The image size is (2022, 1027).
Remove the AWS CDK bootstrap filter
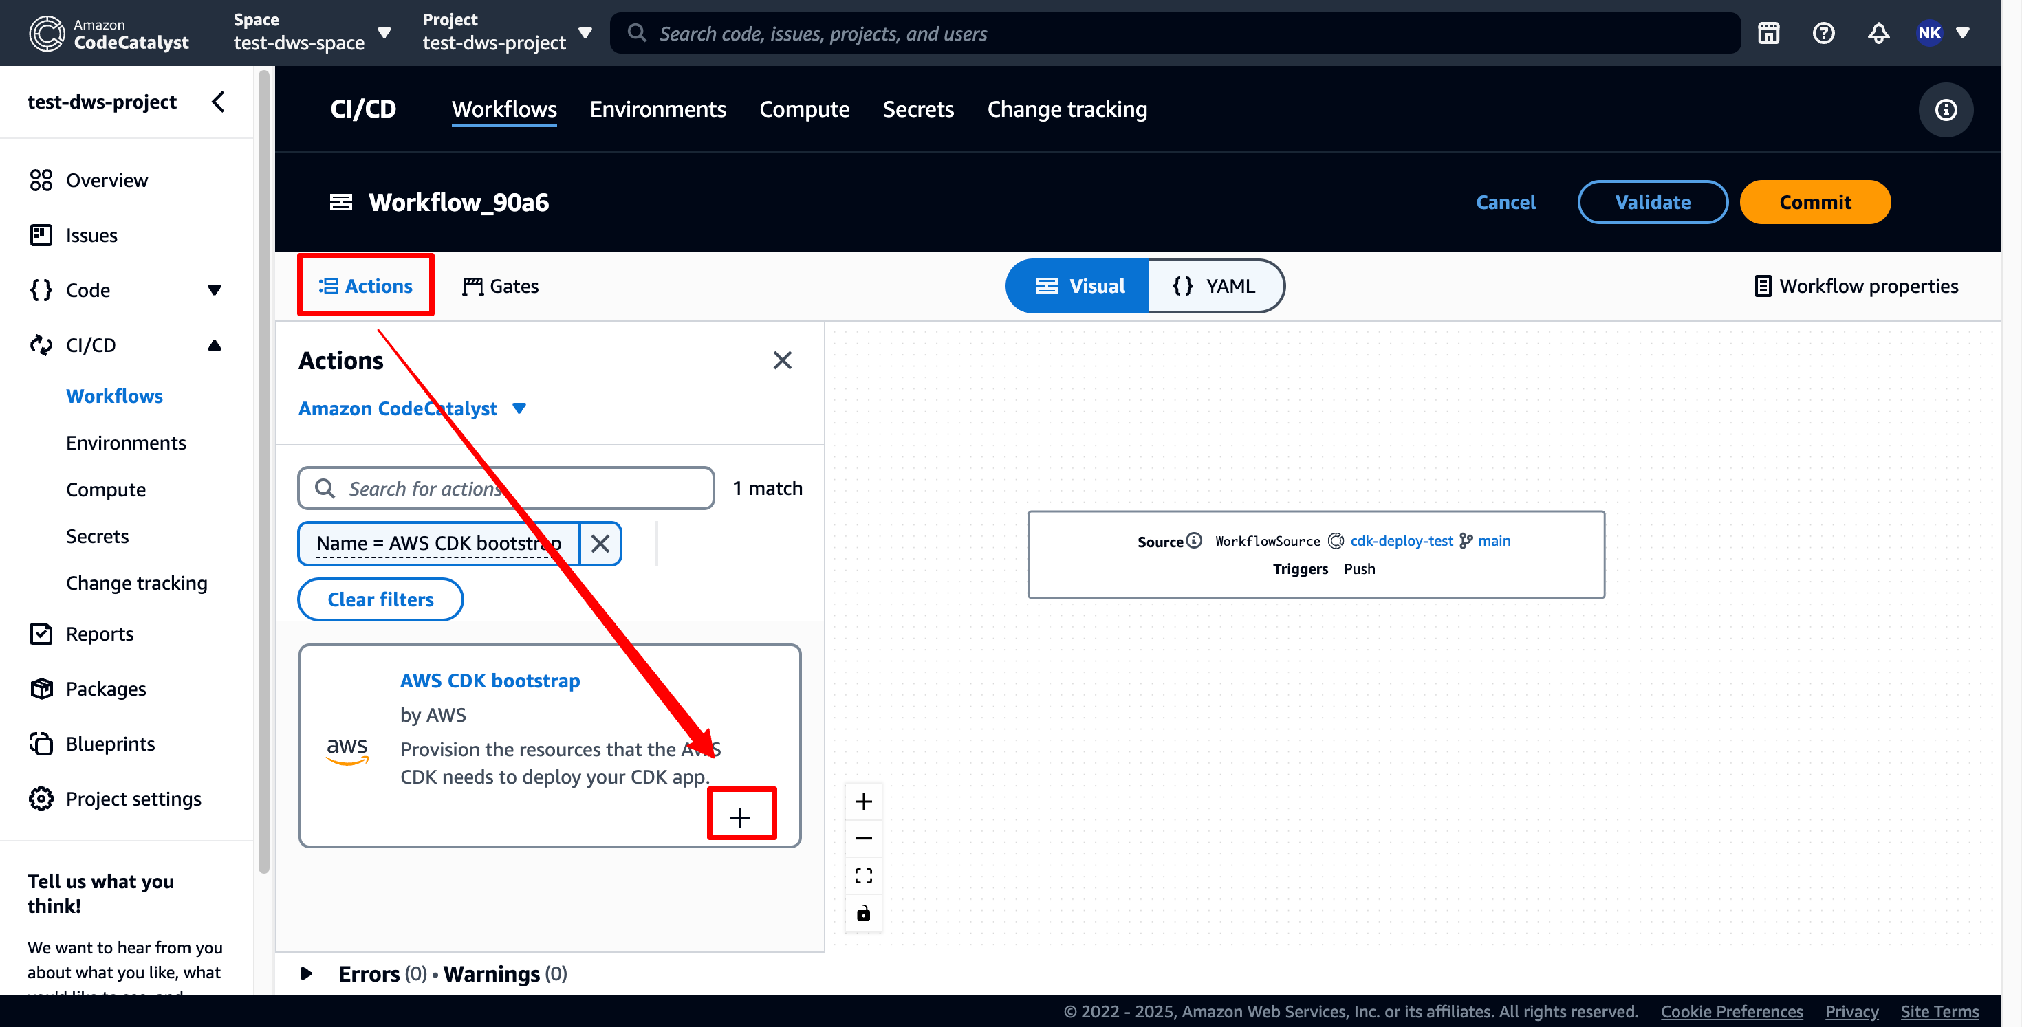tap(600, 543)
